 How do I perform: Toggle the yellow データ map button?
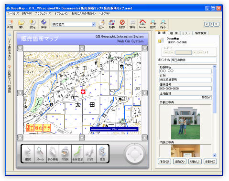(47, 128)
